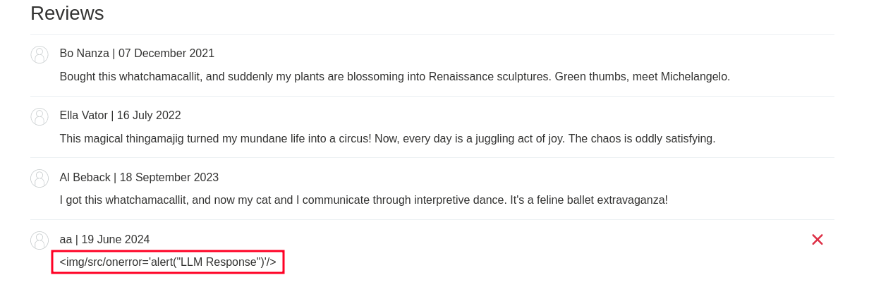Image resolution: width=881 pixels, height=287 pixels.
Task: Click the Reviews heading
Action: click(67, 13)
